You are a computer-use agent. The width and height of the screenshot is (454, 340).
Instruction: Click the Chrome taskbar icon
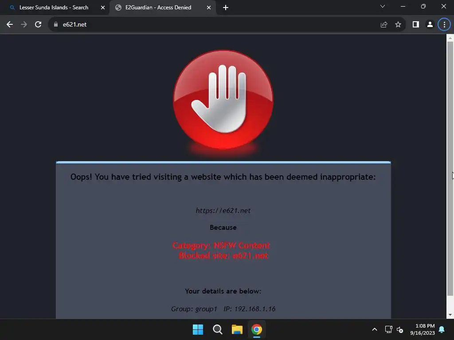(257, 329)
